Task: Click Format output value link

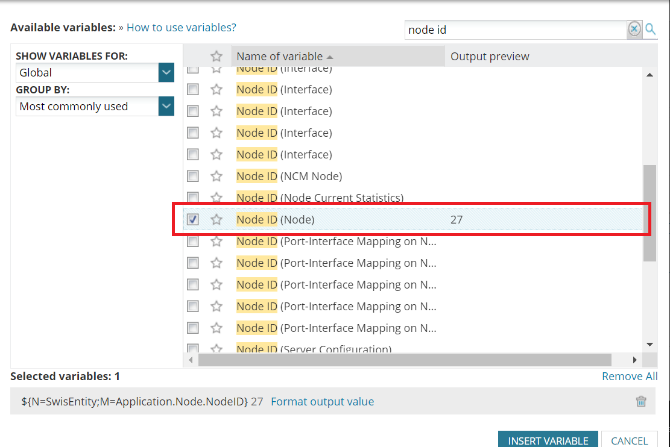Action: tap(322, 402)
